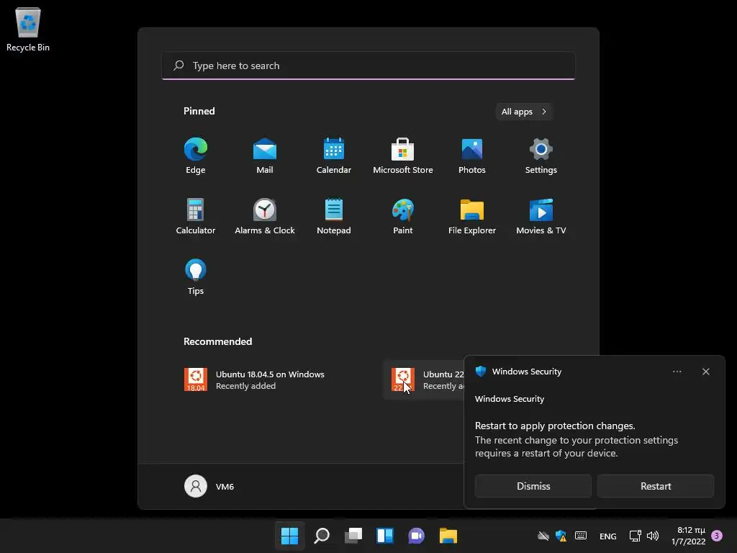The image size is (737, 553).
Task: Open the Widgets panel from the taskbar
Action: (384, 536)
